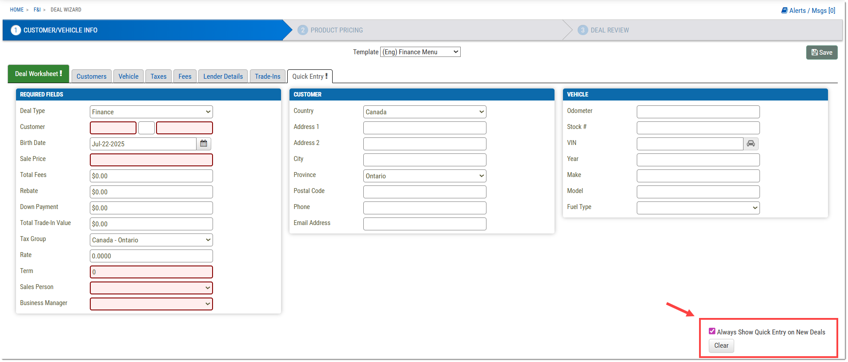
Task: Select the Fees tab
Action: (185, 76)
